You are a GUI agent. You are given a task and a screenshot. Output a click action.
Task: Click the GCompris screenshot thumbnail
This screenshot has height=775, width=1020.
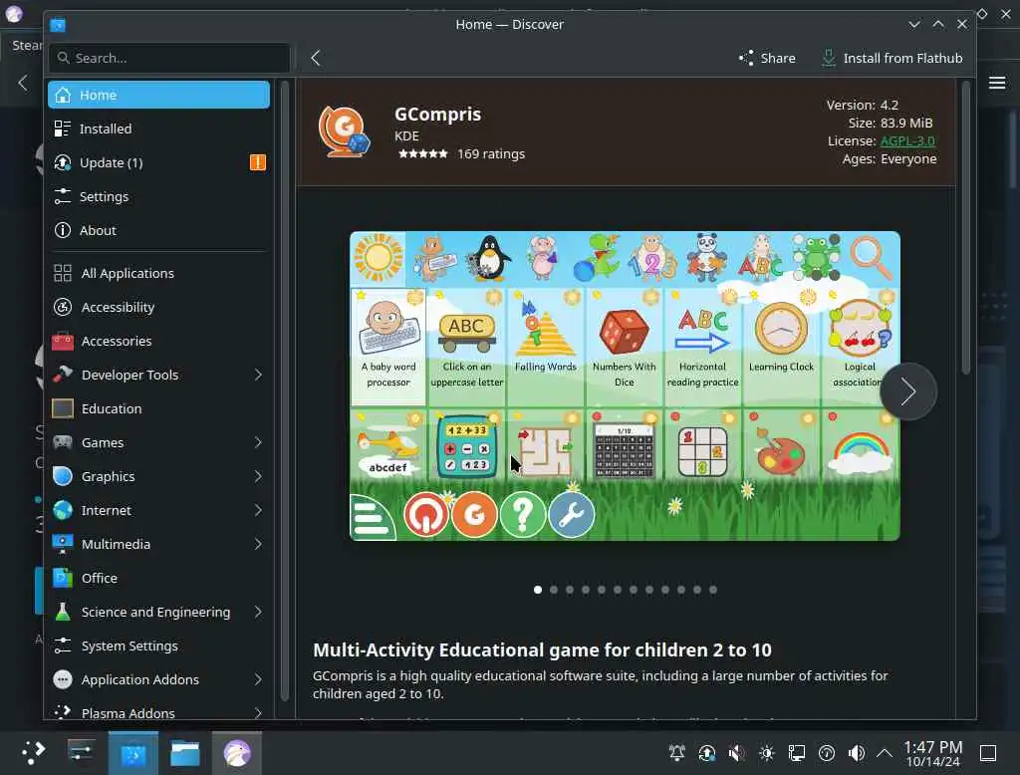[625, 386]
